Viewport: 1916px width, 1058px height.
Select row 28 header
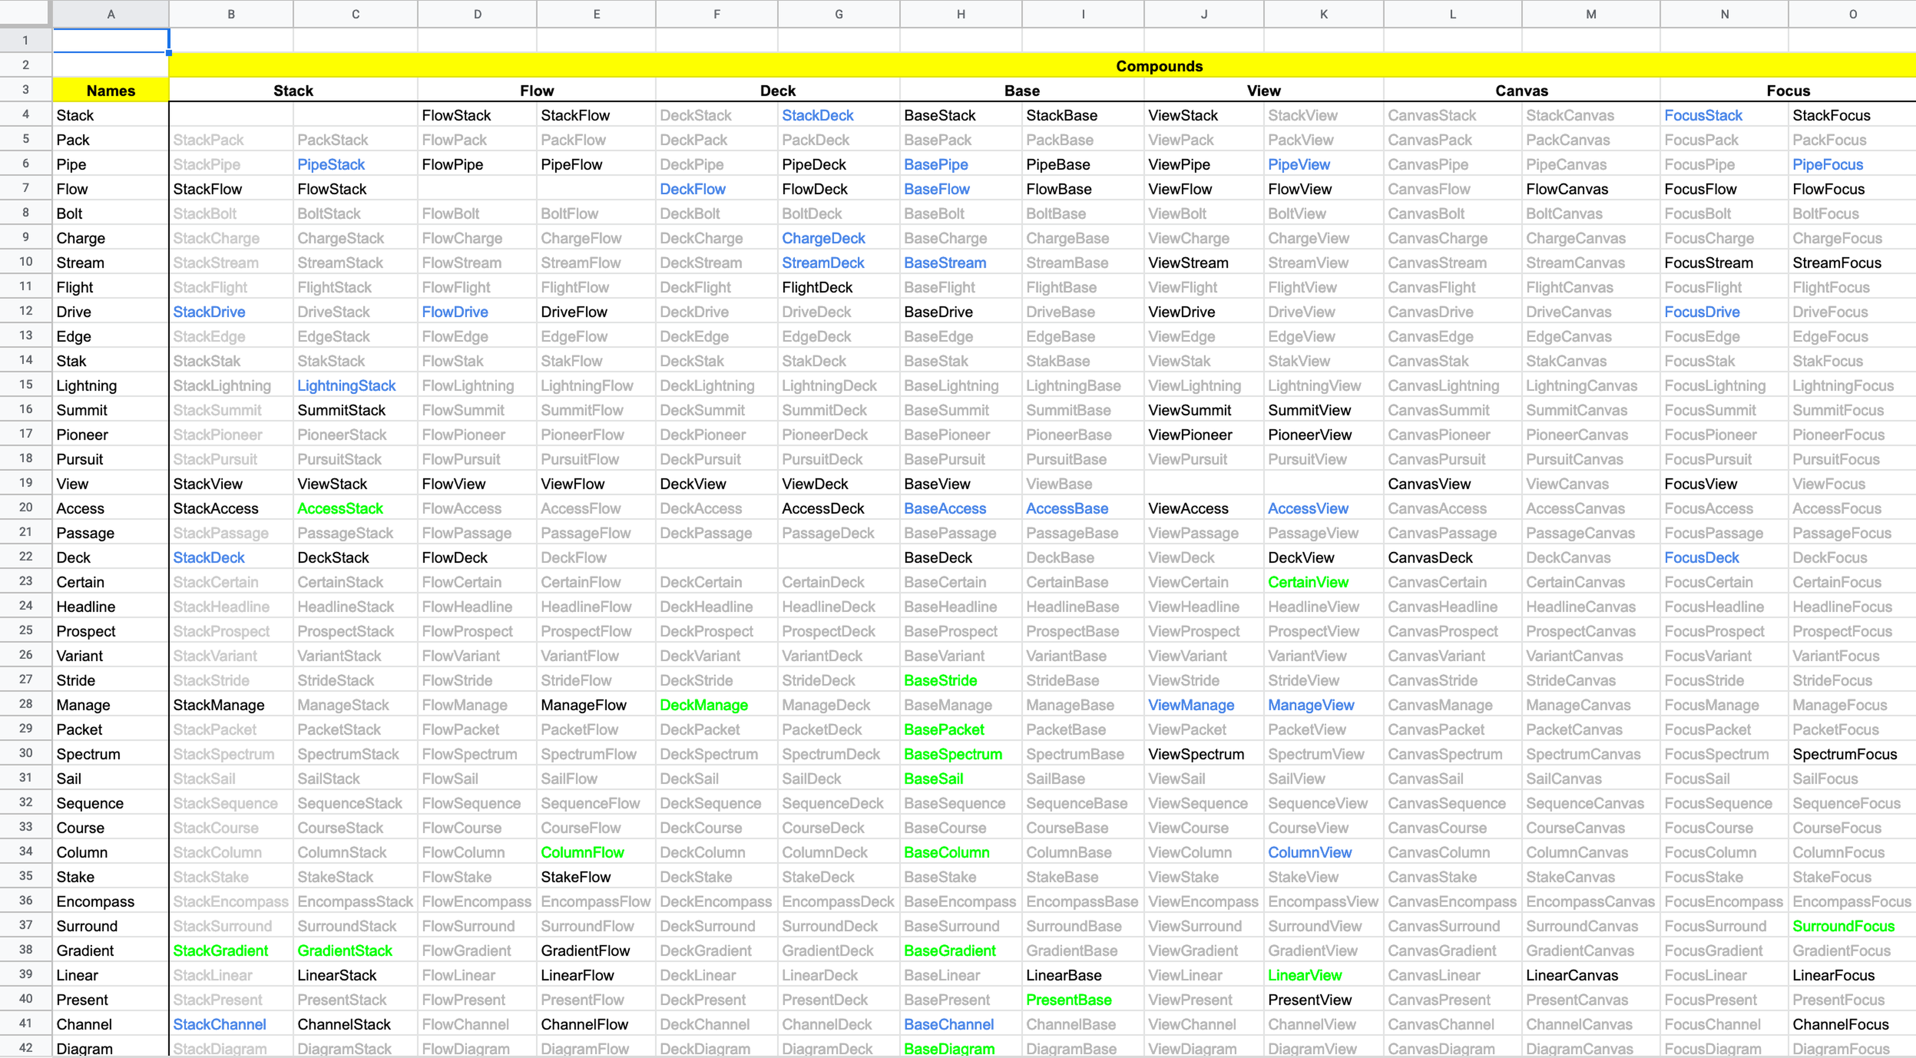[25, 705]
